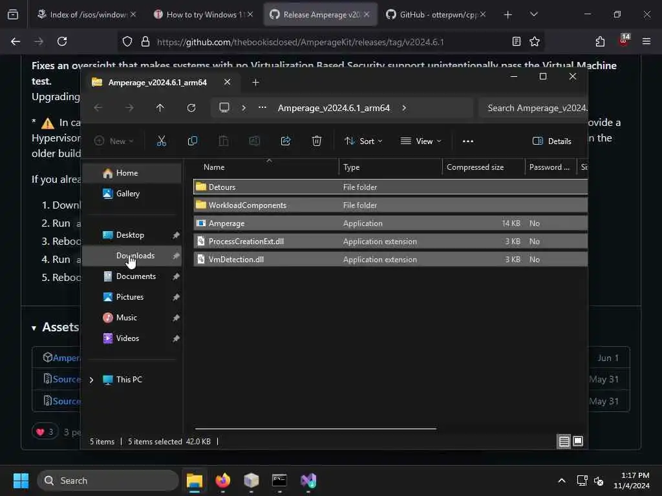Go up one folder level in Explorer
Image resolution: width=662 pixels, height=496 pixels.
point(160,108)
